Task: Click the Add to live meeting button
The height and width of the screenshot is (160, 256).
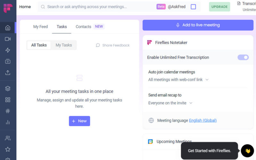Action: 198,25
